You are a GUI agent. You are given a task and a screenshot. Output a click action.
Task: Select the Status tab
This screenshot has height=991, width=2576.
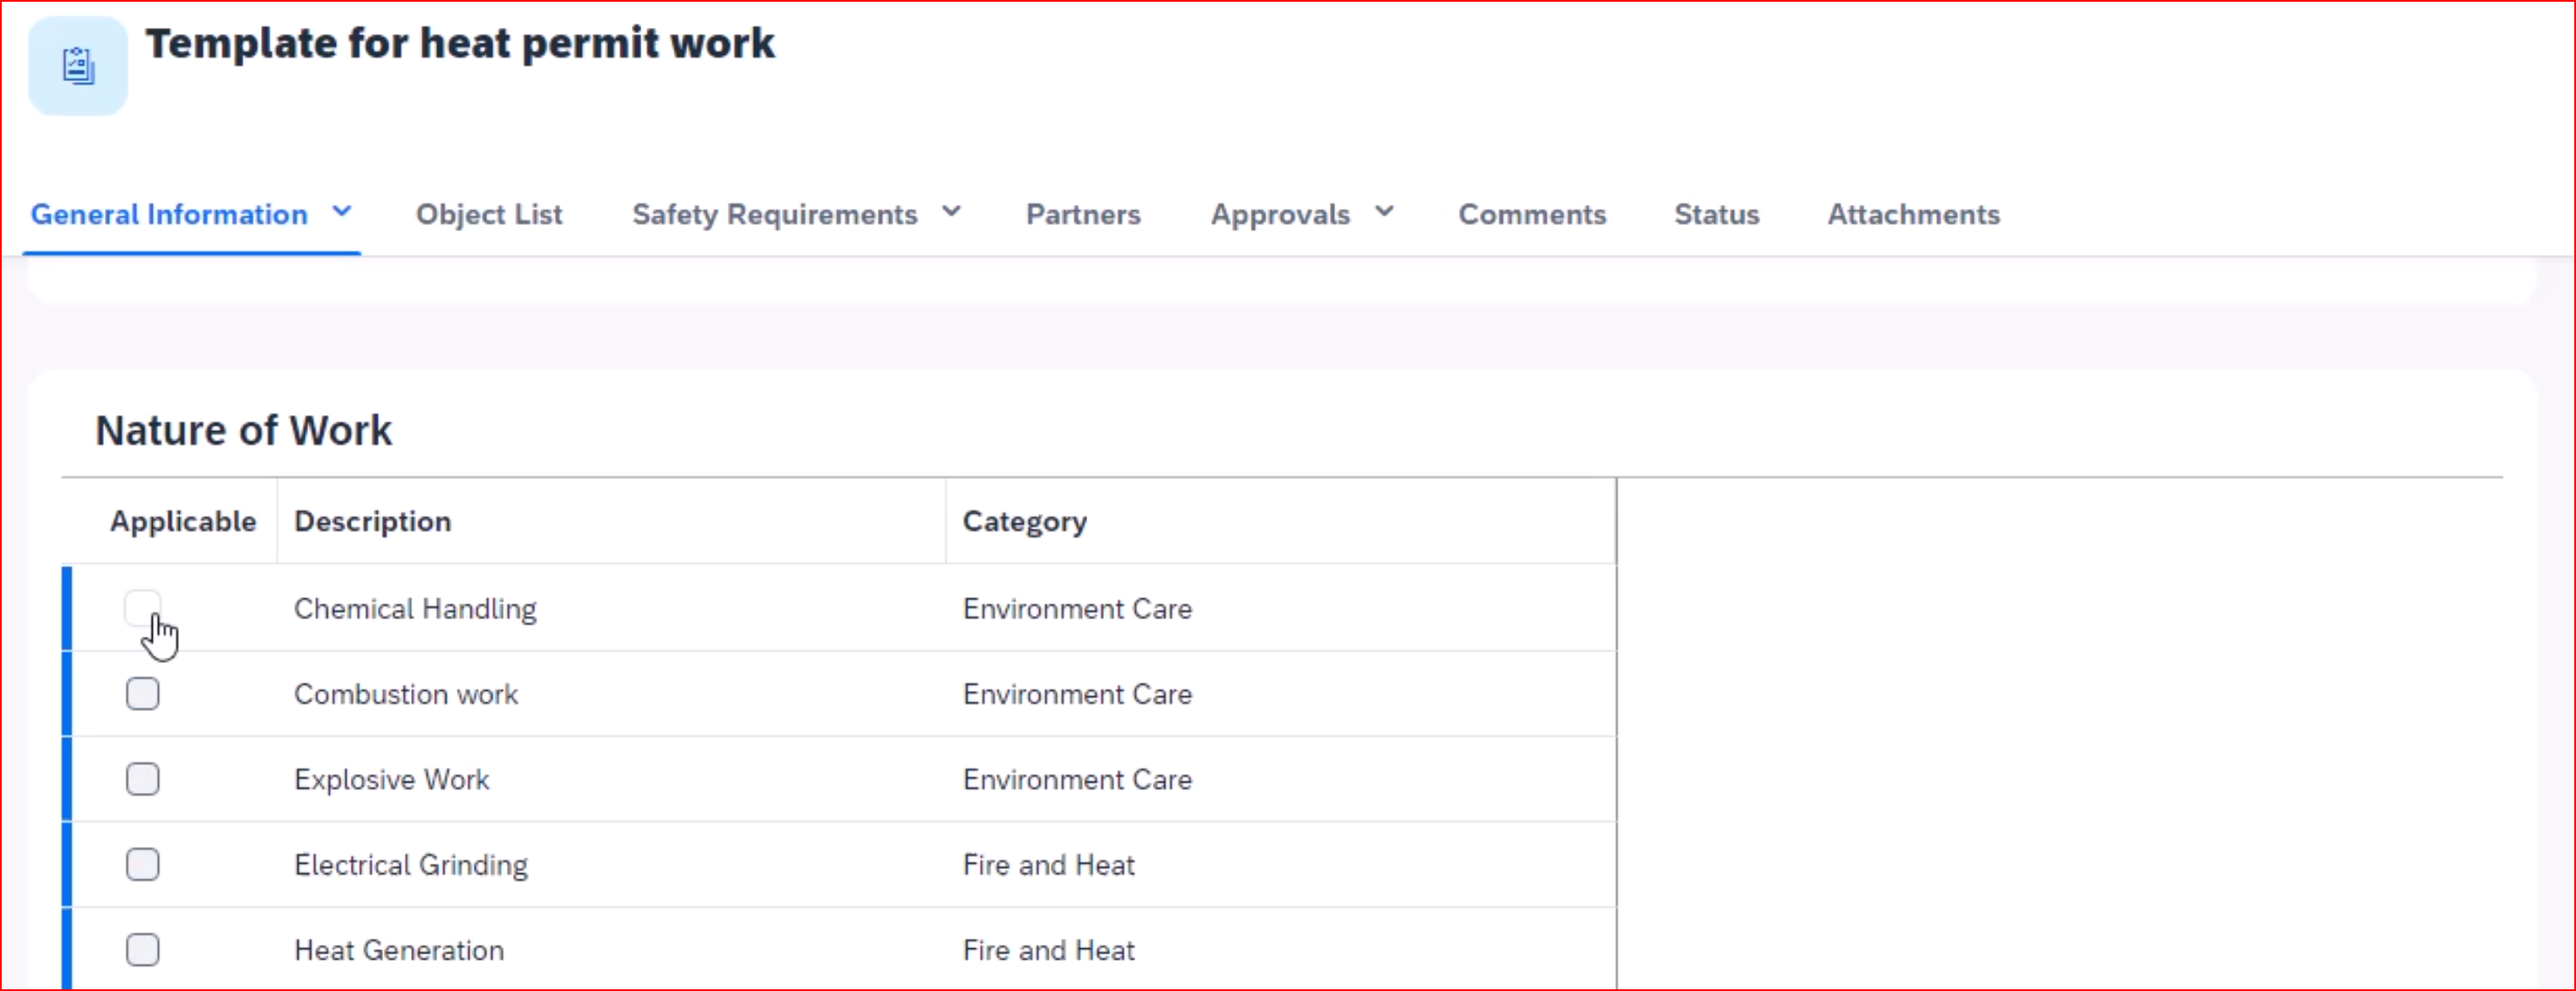pos(1716,214)
